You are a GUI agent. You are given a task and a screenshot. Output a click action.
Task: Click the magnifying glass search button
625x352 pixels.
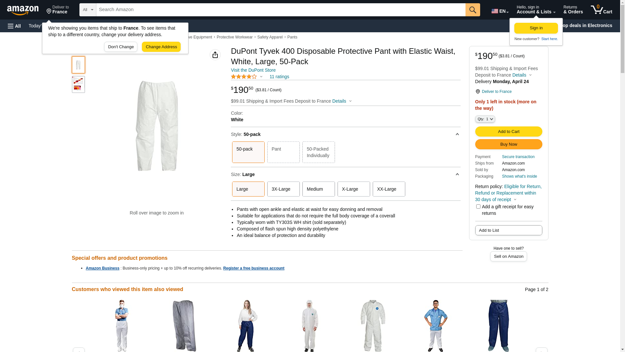(x=473, y=10)
